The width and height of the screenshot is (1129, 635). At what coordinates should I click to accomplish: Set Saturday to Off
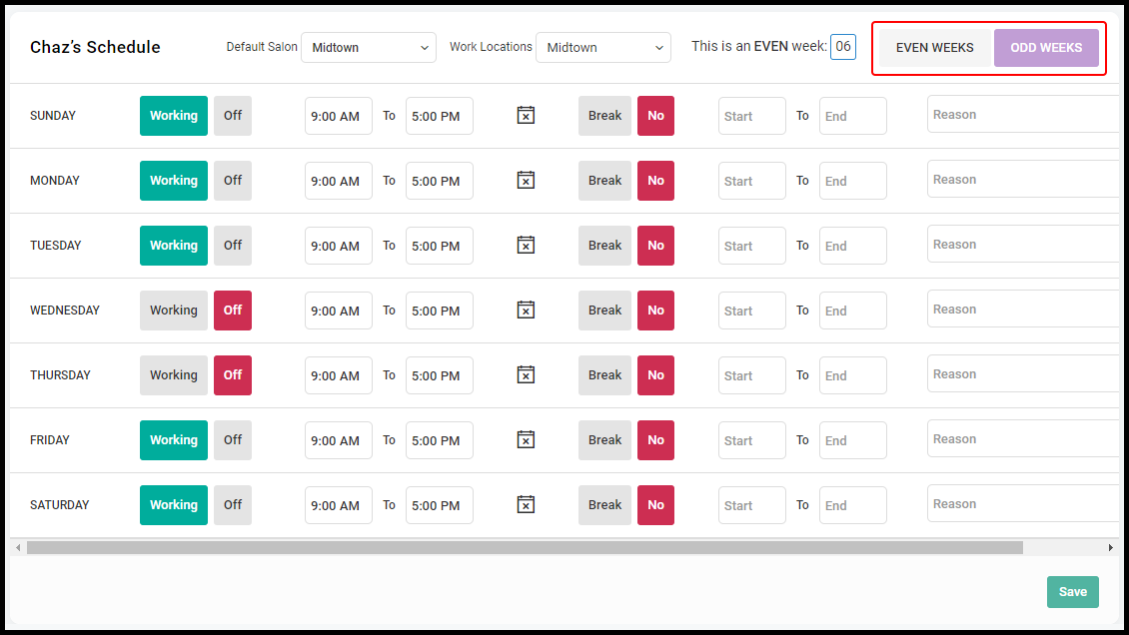pos(233,505)
